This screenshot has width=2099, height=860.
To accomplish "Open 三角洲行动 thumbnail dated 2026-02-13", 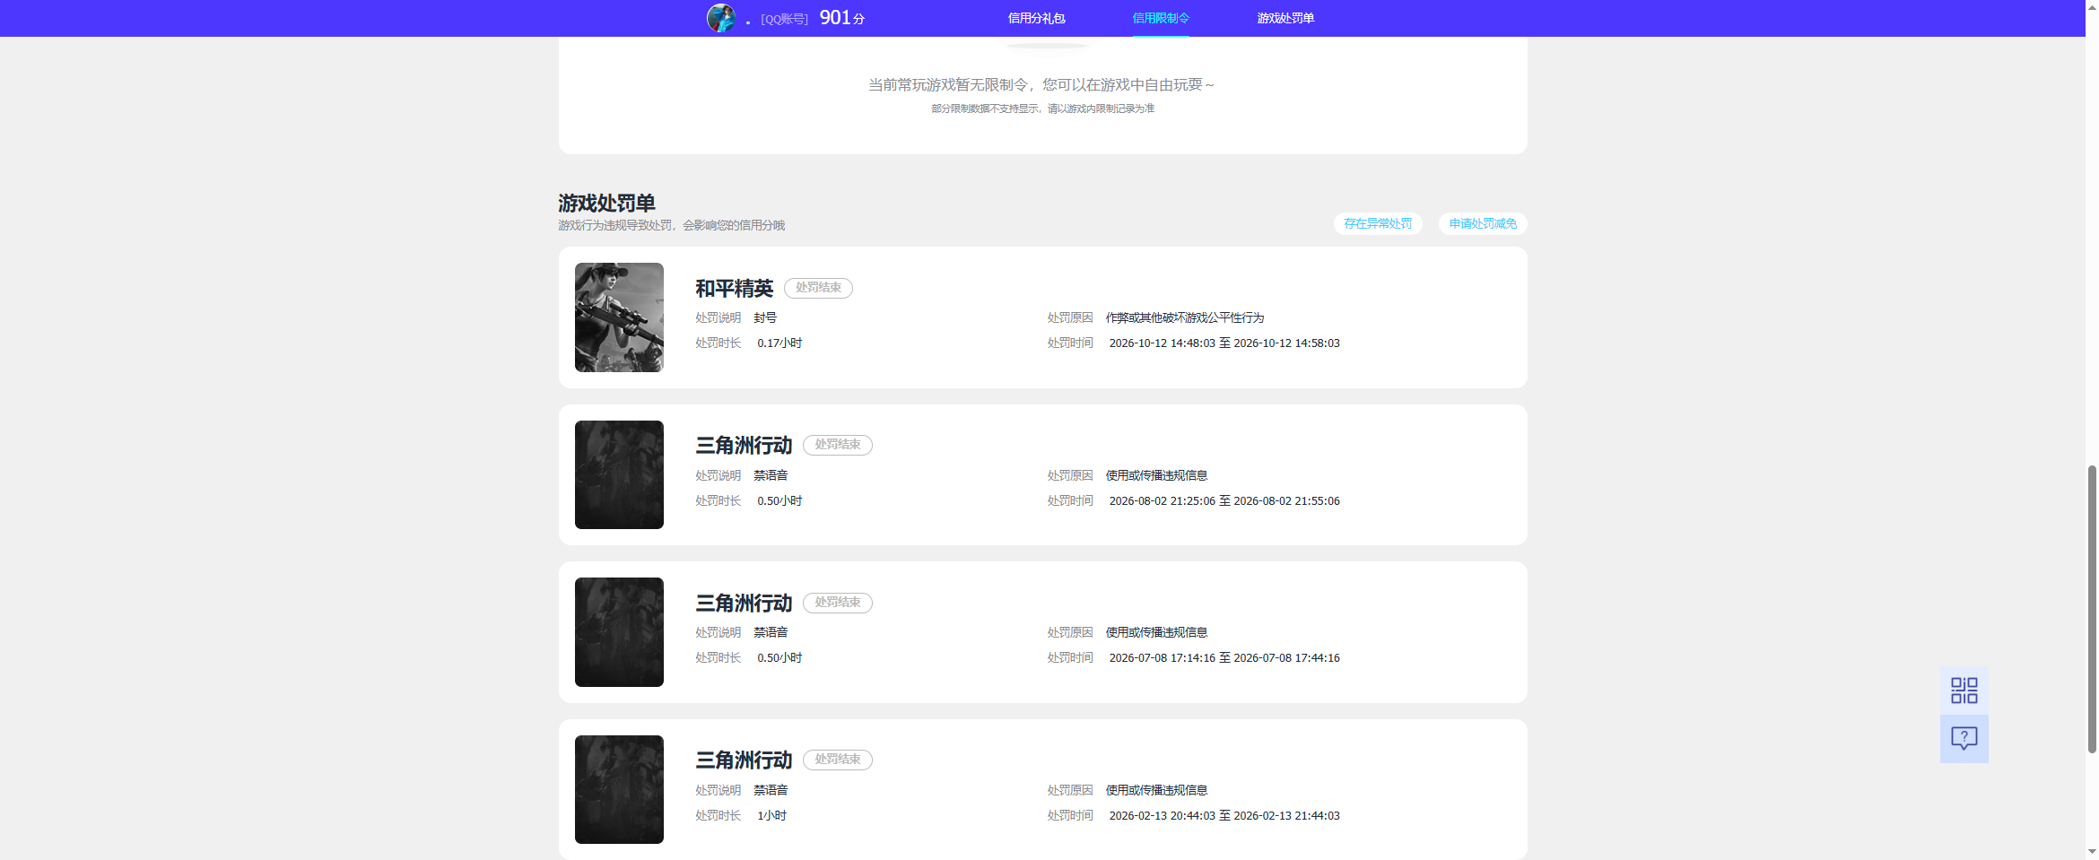I will [619, 789].
